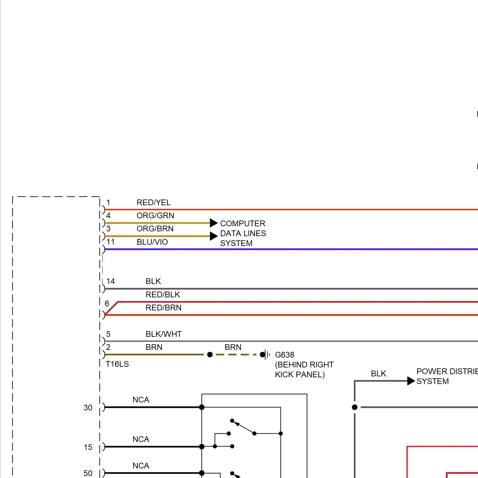Select the BEHIND RIGHT KICK PANEL note
Screen dimensions: 478x478
(x=304, y=370)
